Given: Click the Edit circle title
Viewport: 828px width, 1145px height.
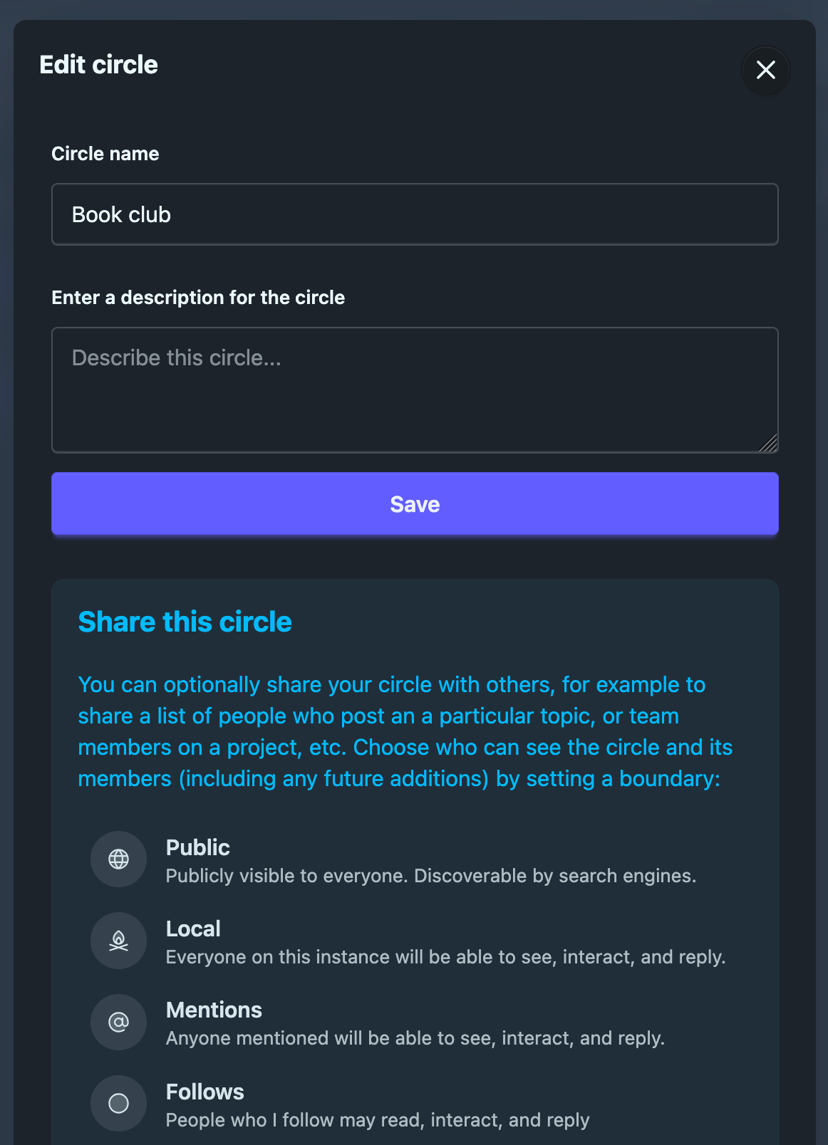Looking at the screenshot, I should pos(98,64).
